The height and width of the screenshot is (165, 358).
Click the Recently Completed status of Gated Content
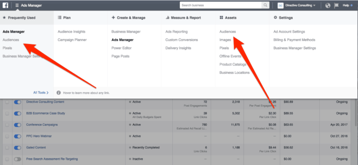click(x=146, y=147)
